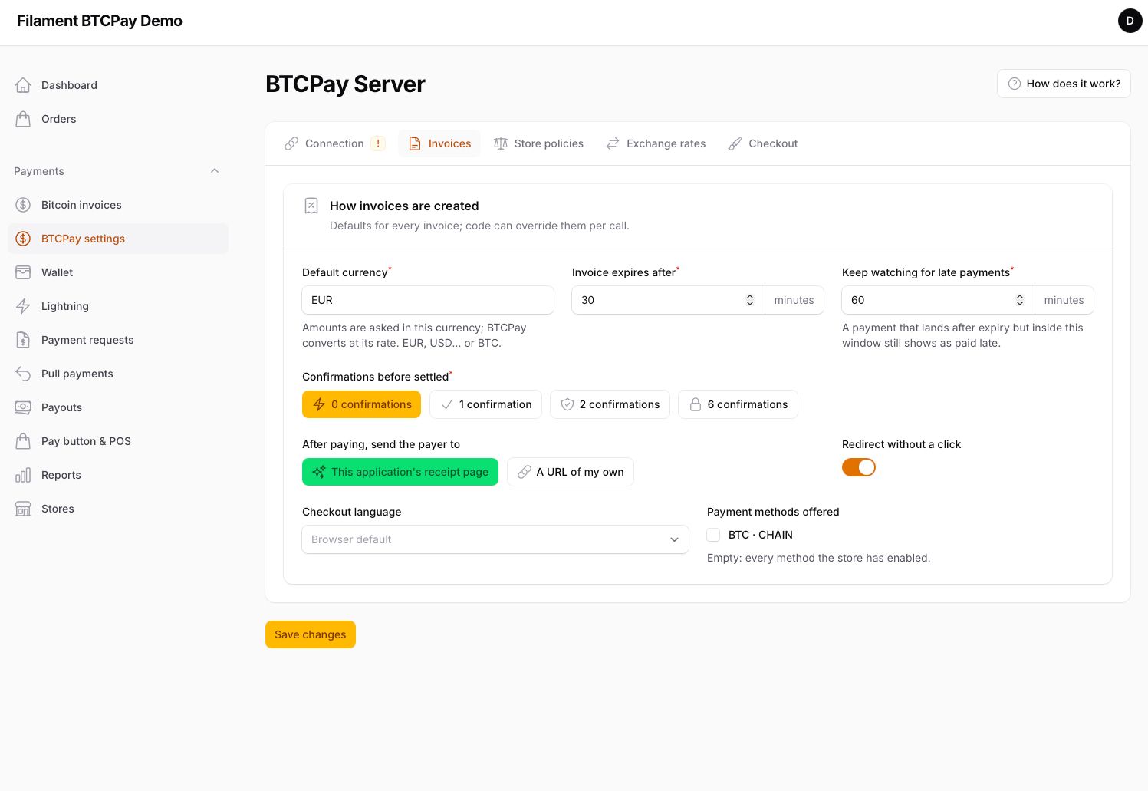1148x791 pixels.
Task: Click the Exchange rates arrows icon
Action: [613, 143]
